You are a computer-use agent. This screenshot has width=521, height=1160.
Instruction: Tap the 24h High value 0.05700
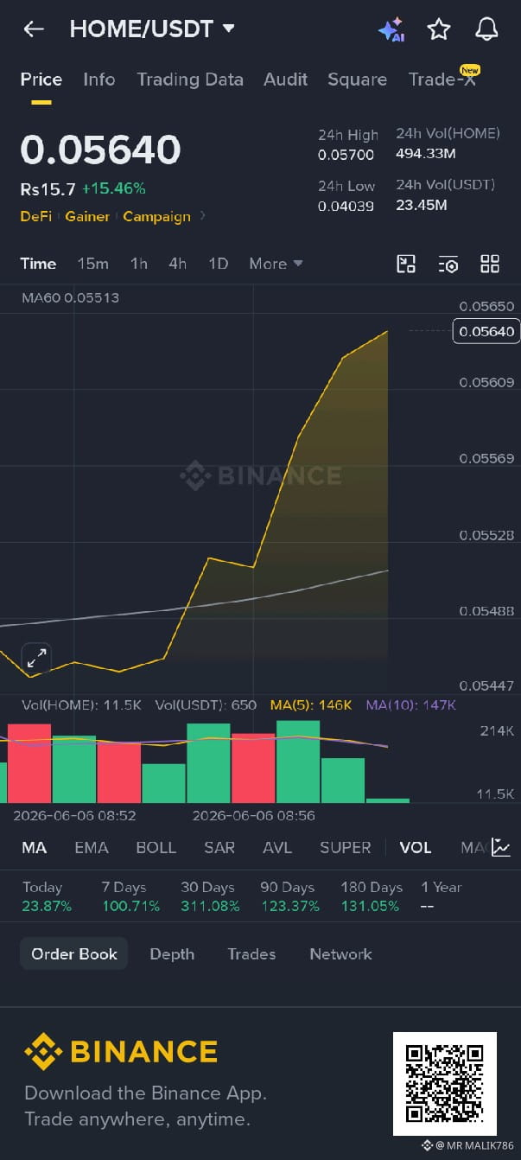(346, 156)
